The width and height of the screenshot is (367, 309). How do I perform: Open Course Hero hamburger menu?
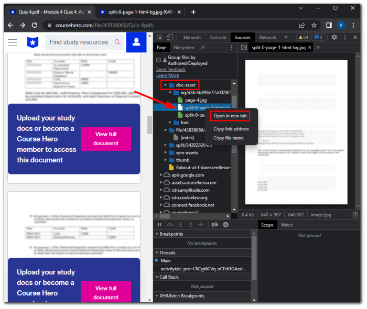point(13,42)
